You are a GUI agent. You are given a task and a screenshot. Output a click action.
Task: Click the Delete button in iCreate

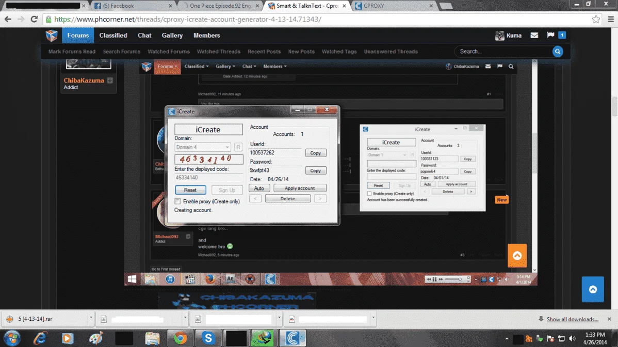[x=288, y=199]
